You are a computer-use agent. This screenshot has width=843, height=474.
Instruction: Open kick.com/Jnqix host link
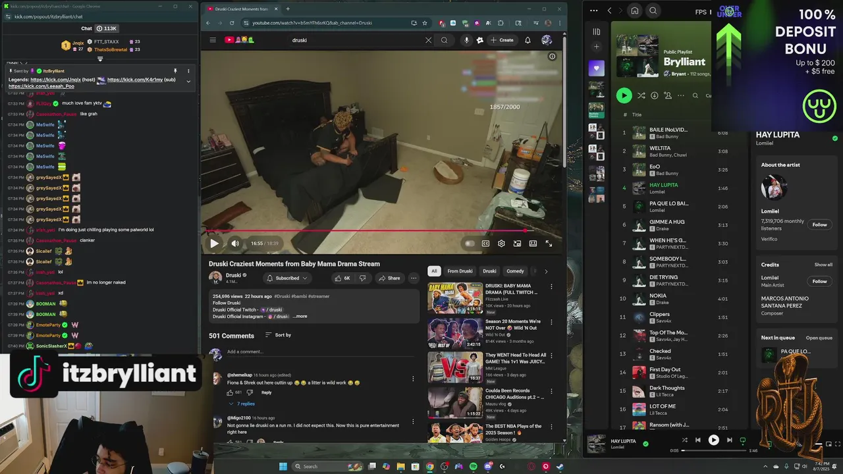(x=55, y=80)
